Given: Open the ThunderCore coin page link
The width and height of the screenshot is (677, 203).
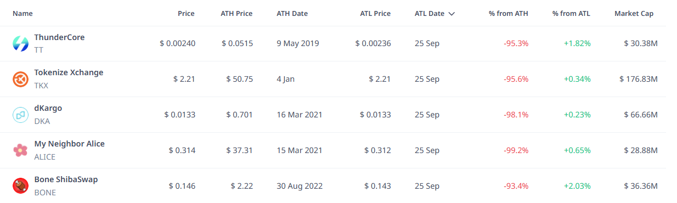Looking at the screenshot, I should pos(59,37).
